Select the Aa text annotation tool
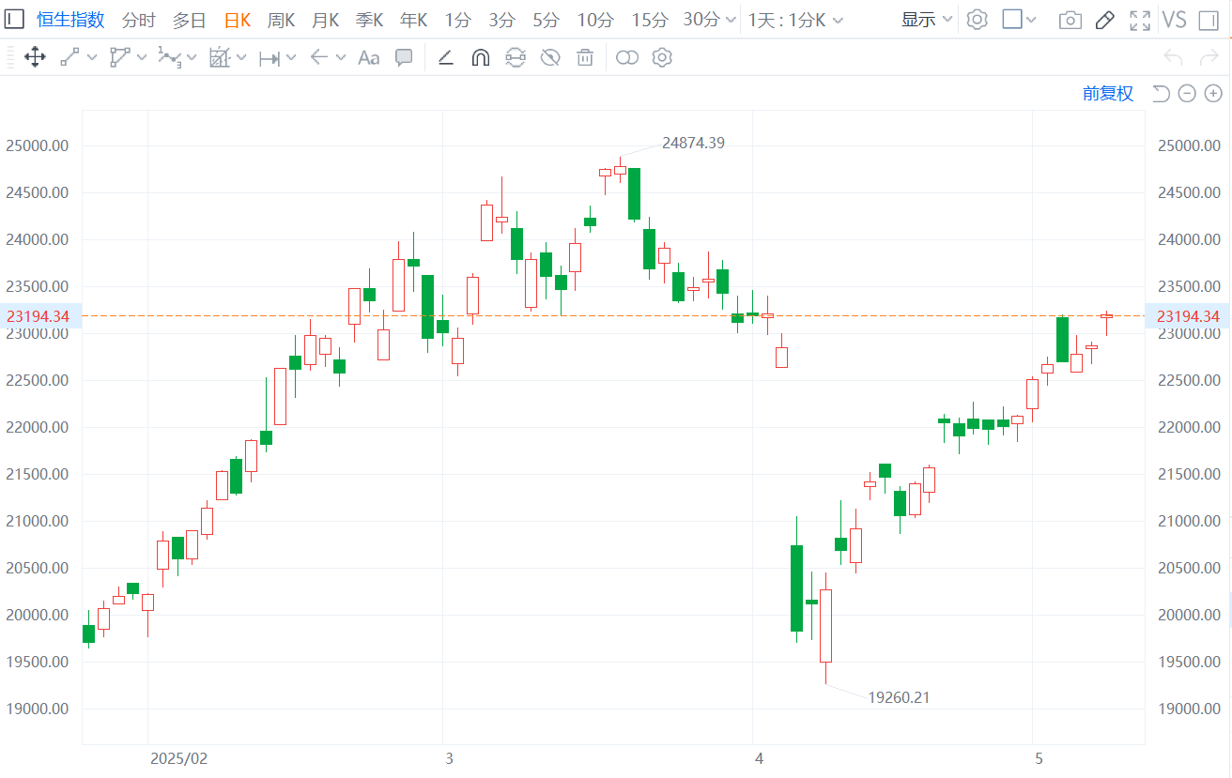This screenshot has height=778, width=1232. [369, 58]
